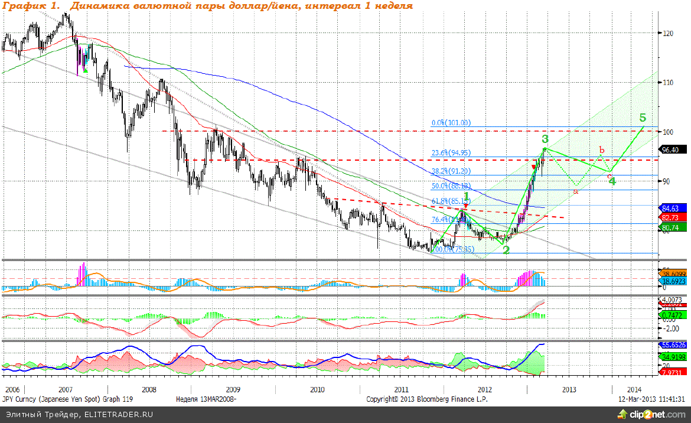Select the green wave 4 marker
The image size is (691, 423).
pyautogui.click(x=612, y=181)
